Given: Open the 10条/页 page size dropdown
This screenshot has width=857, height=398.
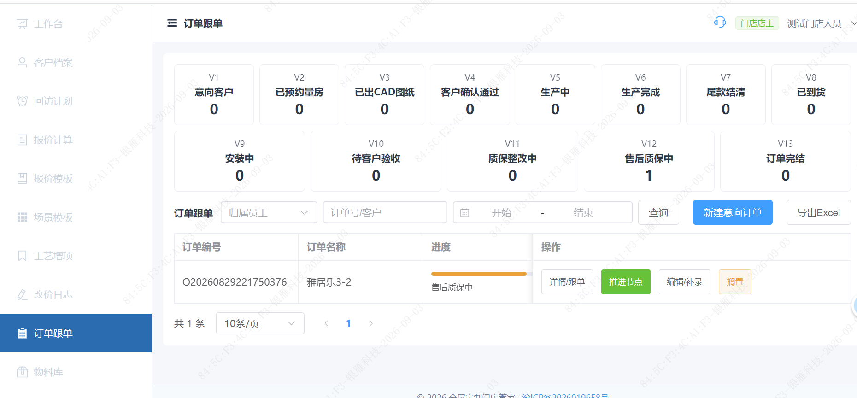Looking at the screenshot, I should pyautogui.click(x=260, y=323).
